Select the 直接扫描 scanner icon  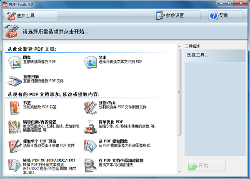(x=15, y=81)
